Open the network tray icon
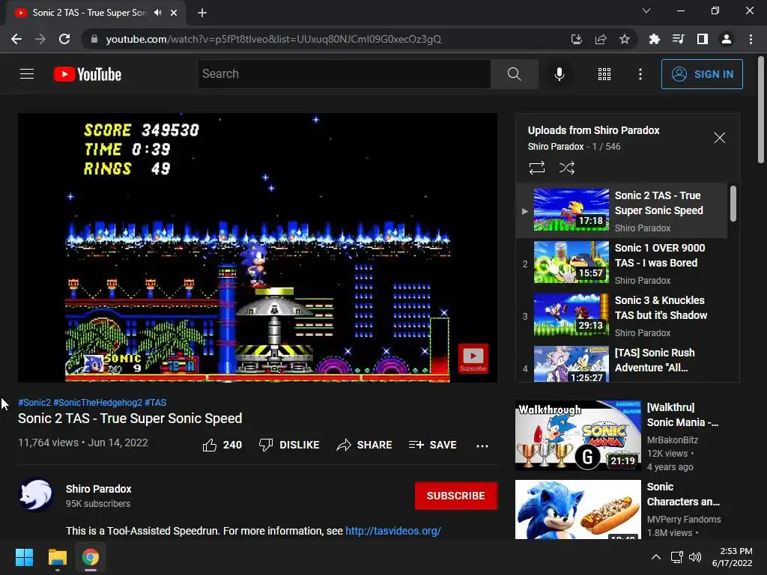The height and width of the screenshot is (575, 767). tap(677, 557)
